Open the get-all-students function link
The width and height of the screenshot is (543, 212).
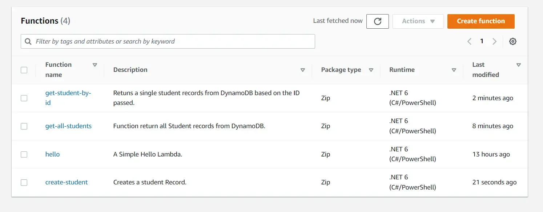click(68, 126)
